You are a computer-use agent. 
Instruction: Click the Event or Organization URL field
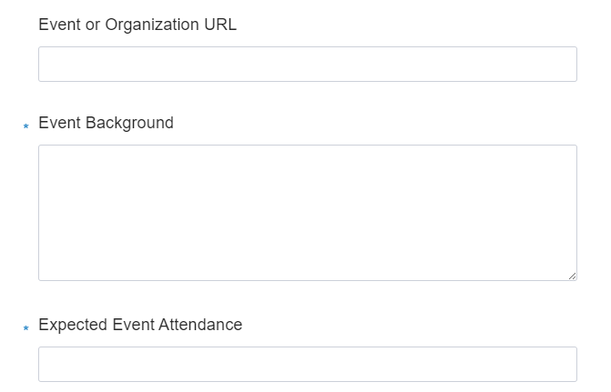307,65
